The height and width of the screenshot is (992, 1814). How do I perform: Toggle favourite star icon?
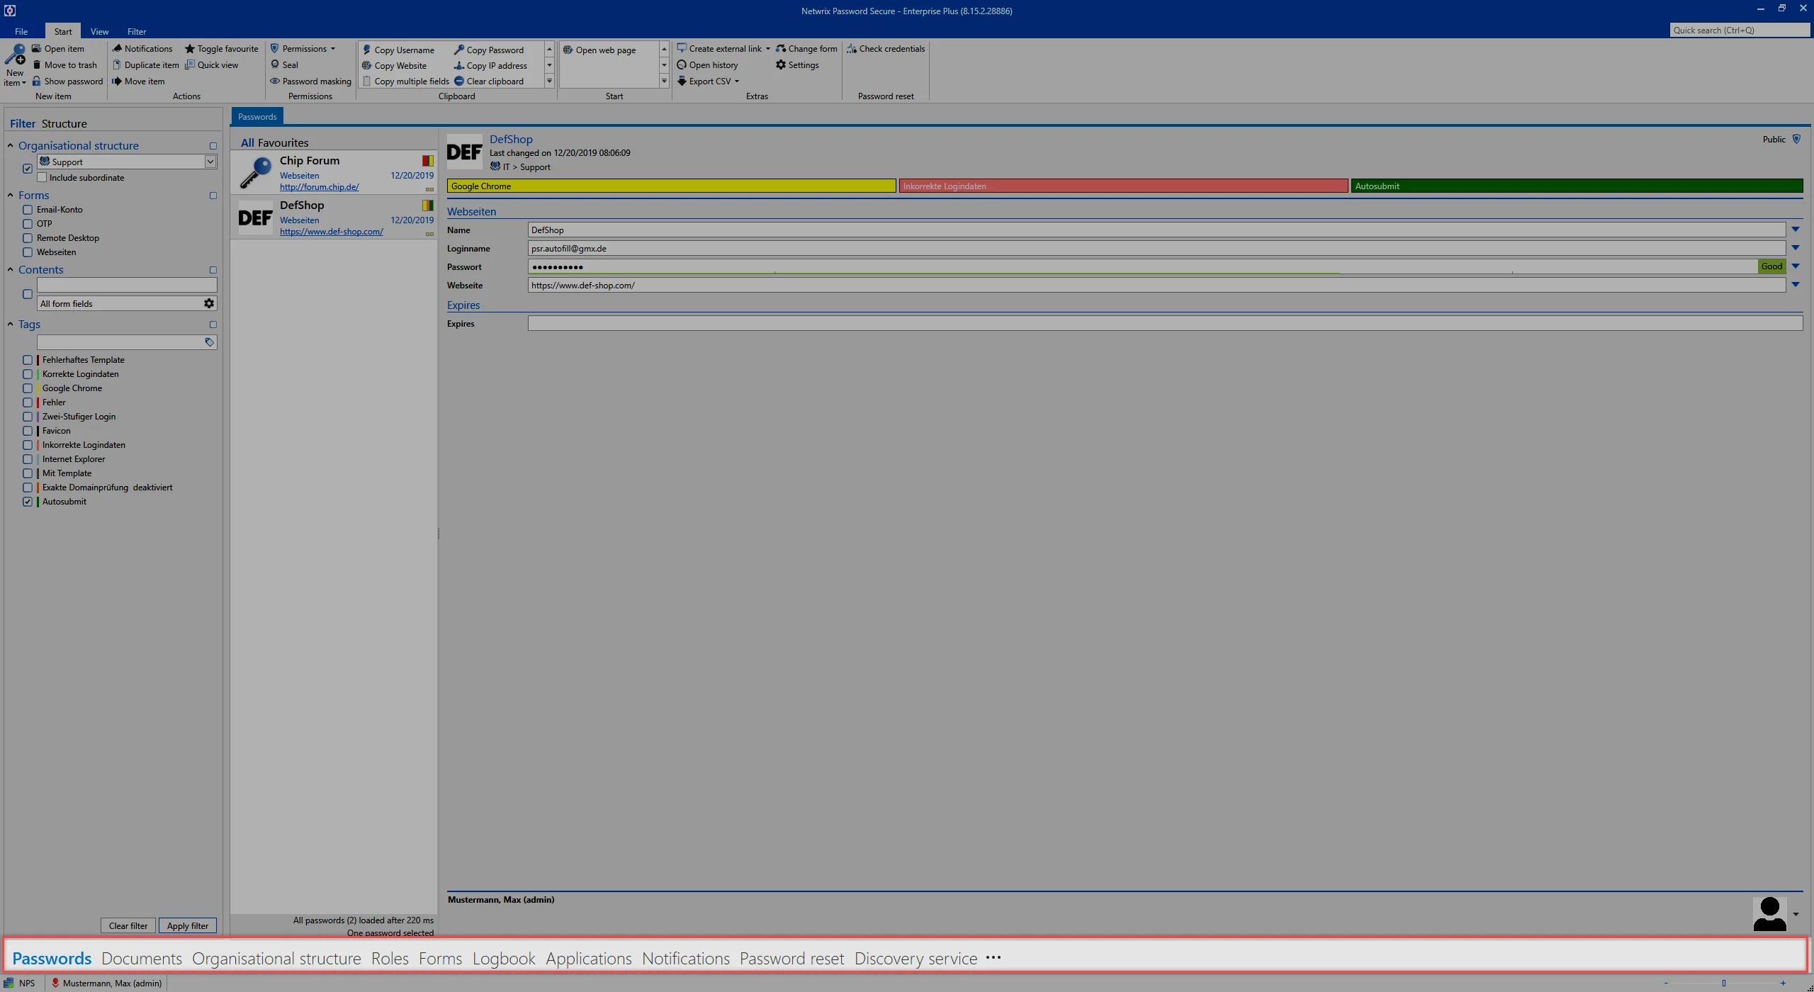click(190, 49)
